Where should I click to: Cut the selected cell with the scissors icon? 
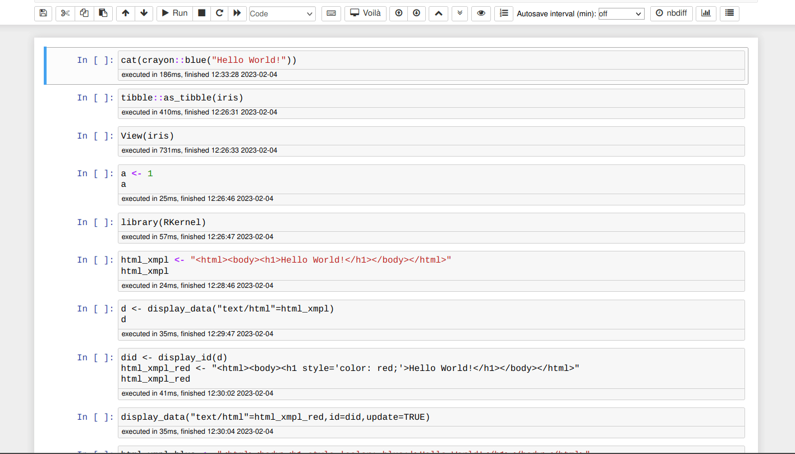[x=65, y=13]
